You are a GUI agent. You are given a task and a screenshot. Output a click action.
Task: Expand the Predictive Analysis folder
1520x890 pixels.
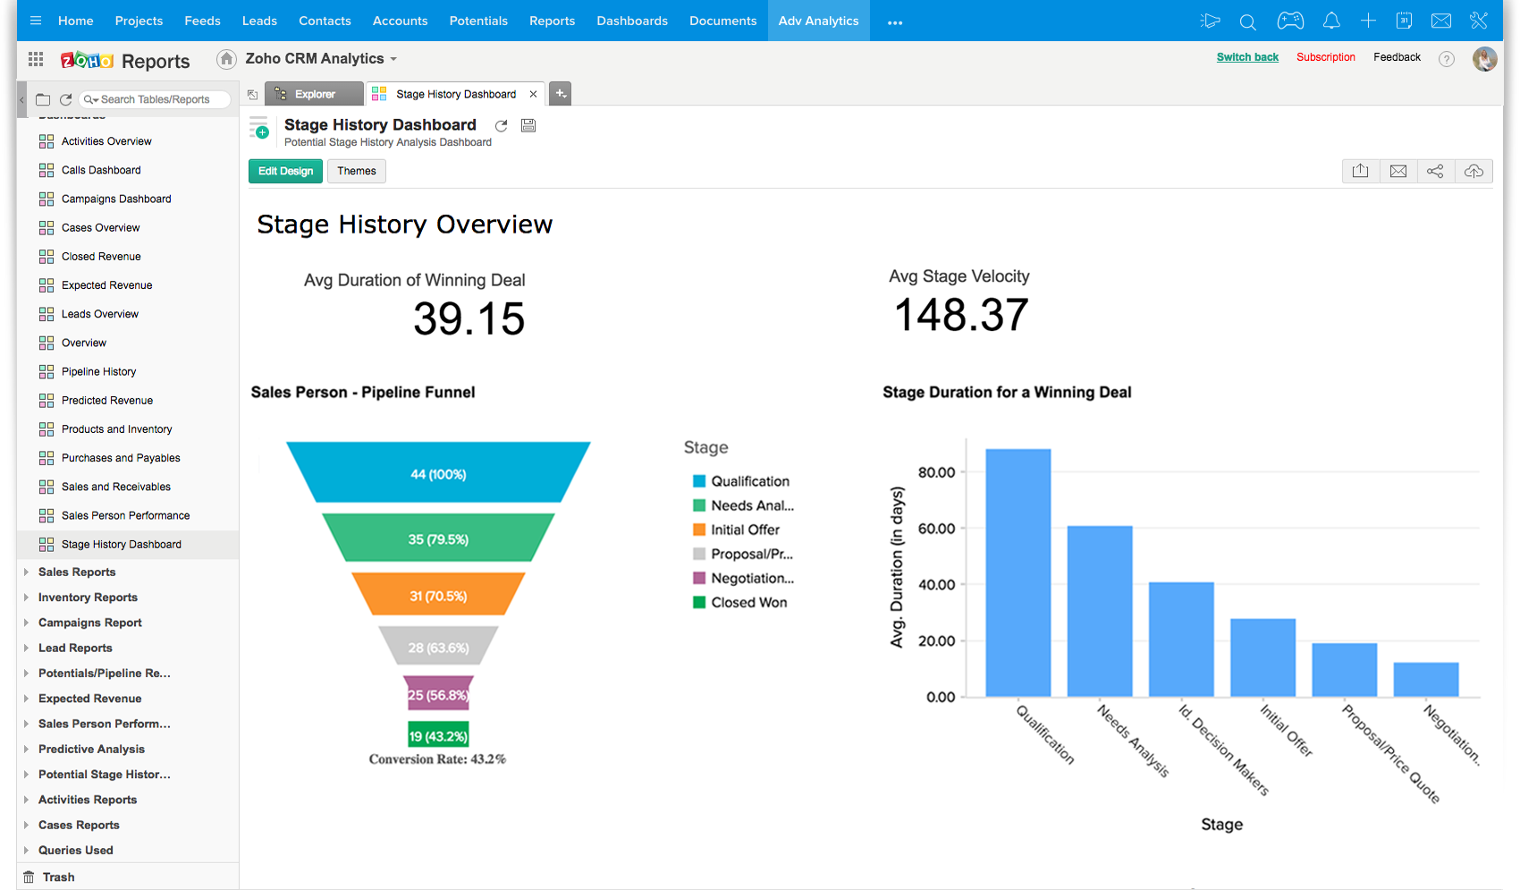point(91,750)
